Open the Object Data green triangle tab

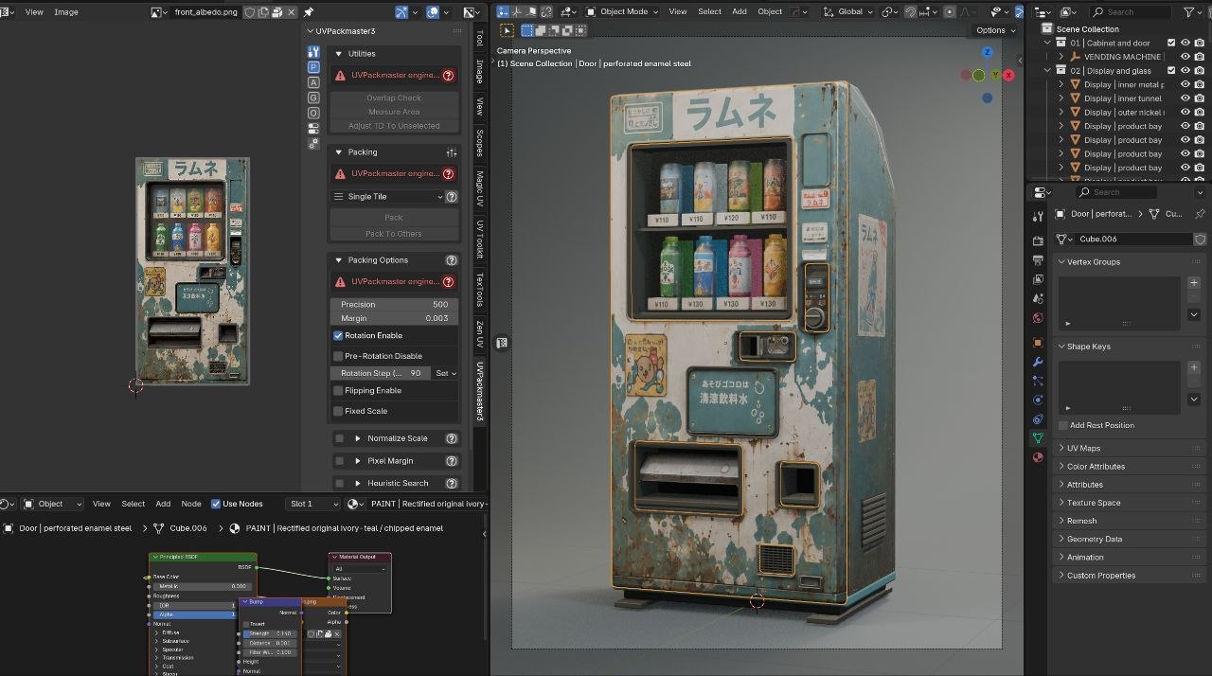point(1038,438)
